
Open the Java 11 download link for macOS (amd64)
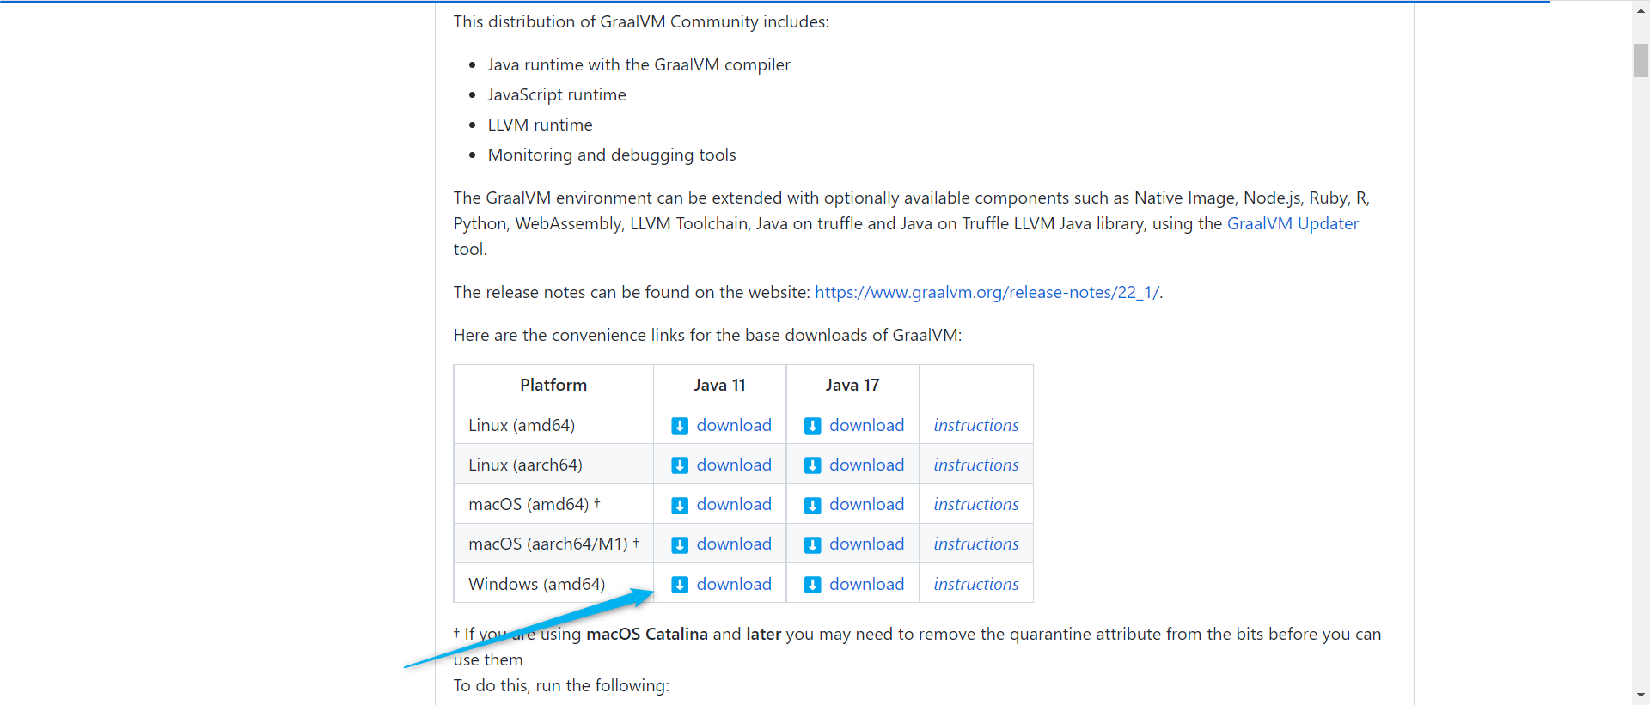[x=734, y=504]
